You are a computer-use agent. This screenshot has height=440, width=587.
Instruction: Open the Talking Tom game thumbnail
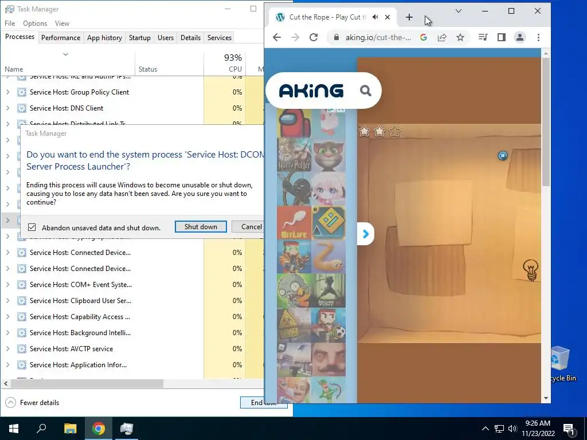click(x=328, y=155)
